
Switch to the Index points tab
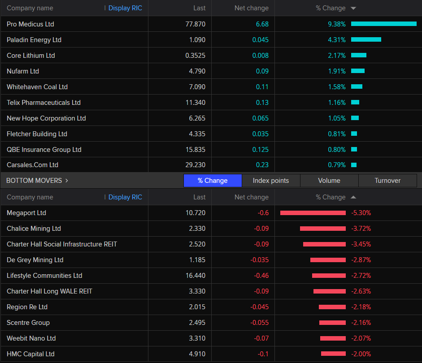pyautogui.click(x=271, y=181)
